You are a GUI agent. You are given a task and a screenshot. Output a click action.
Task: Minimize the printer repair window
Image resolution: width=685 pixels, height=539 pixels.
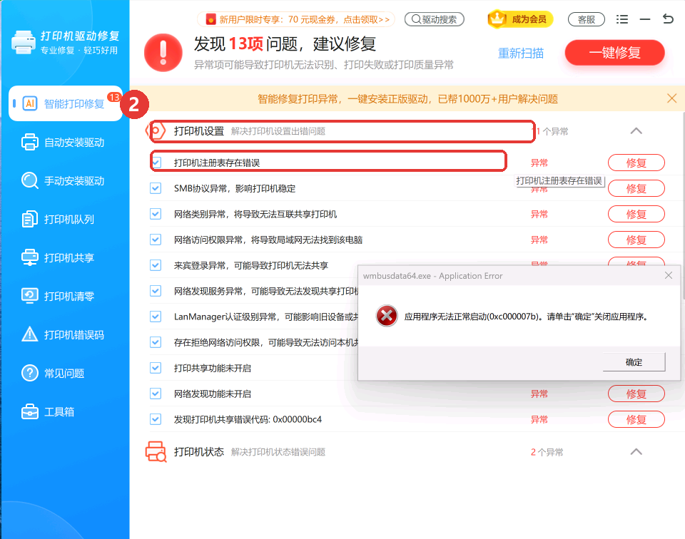pyautogui.click(x=645, y=19)
